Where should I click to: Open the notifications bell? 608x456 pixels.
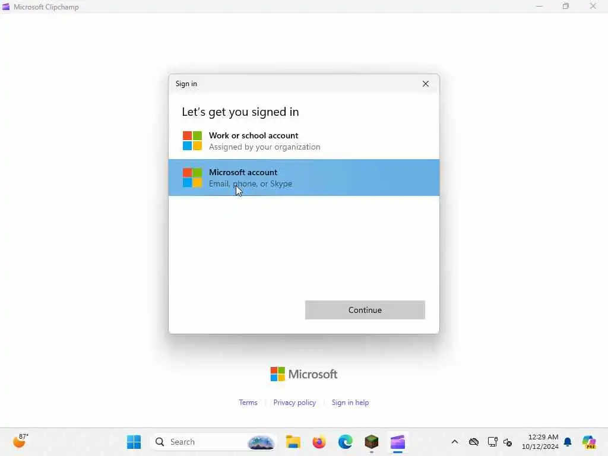[x=568, y=442]
